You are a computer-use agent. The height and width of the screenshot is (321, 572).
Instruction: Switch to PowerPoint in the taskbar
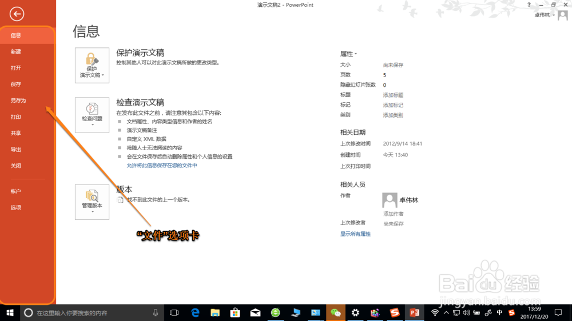click(414, 312)
